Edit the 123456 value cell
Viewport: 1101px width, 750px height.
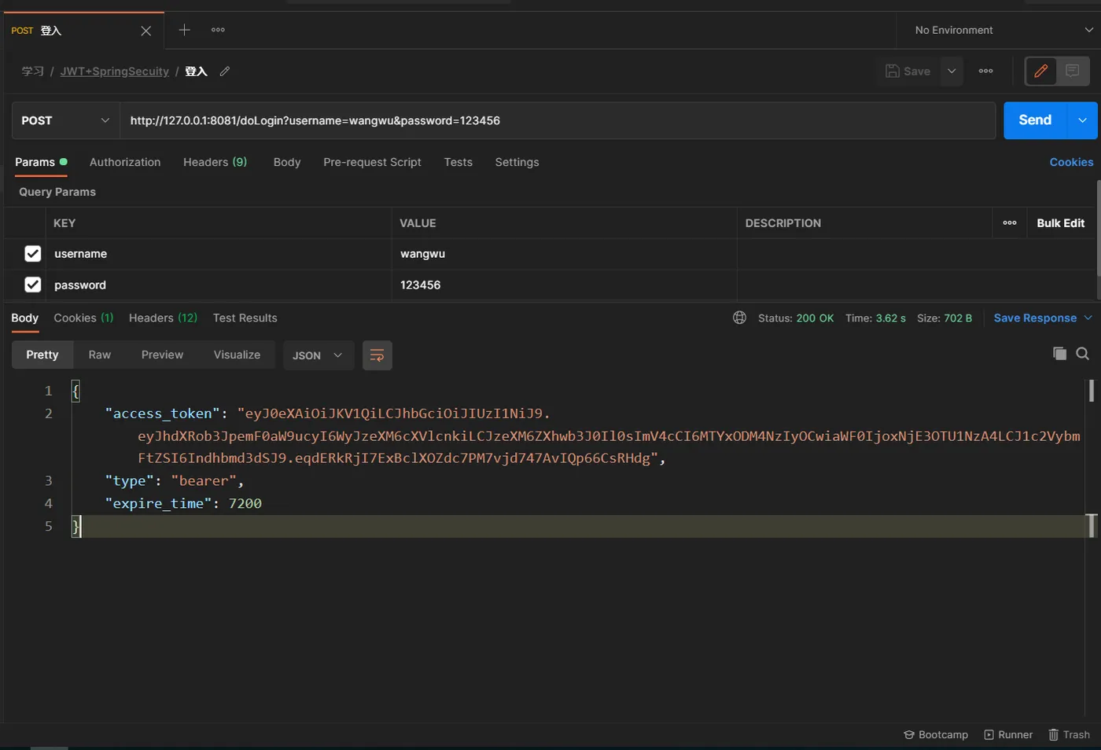(x=564, y=285)
